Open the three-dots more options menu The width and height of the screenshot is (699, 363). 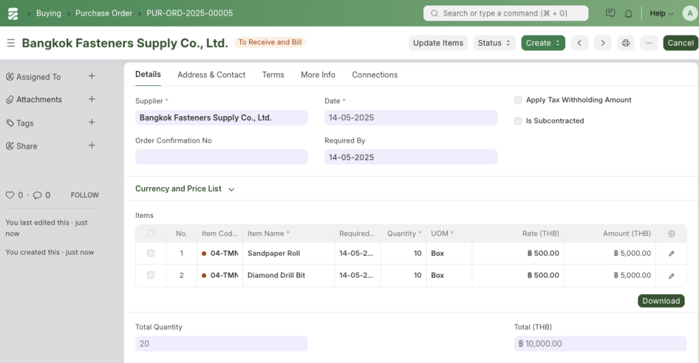tap(649, 43)
